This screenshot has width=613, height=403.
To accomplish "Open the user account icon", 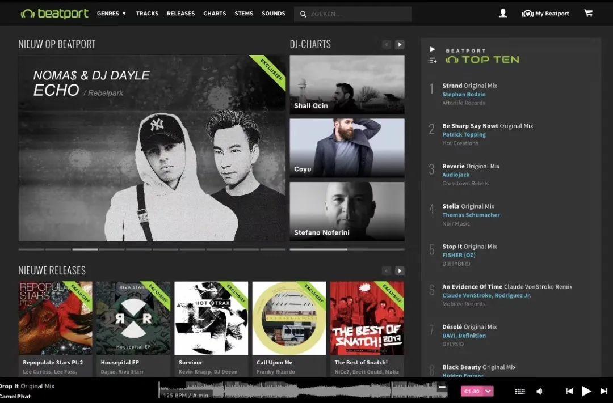I will [503, 13].
